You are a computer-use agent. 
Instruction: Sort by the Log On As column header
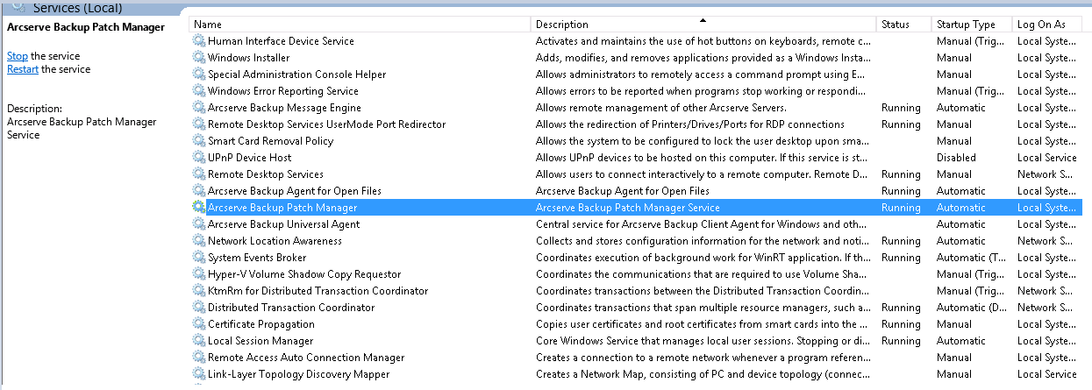pos(1047,25)
